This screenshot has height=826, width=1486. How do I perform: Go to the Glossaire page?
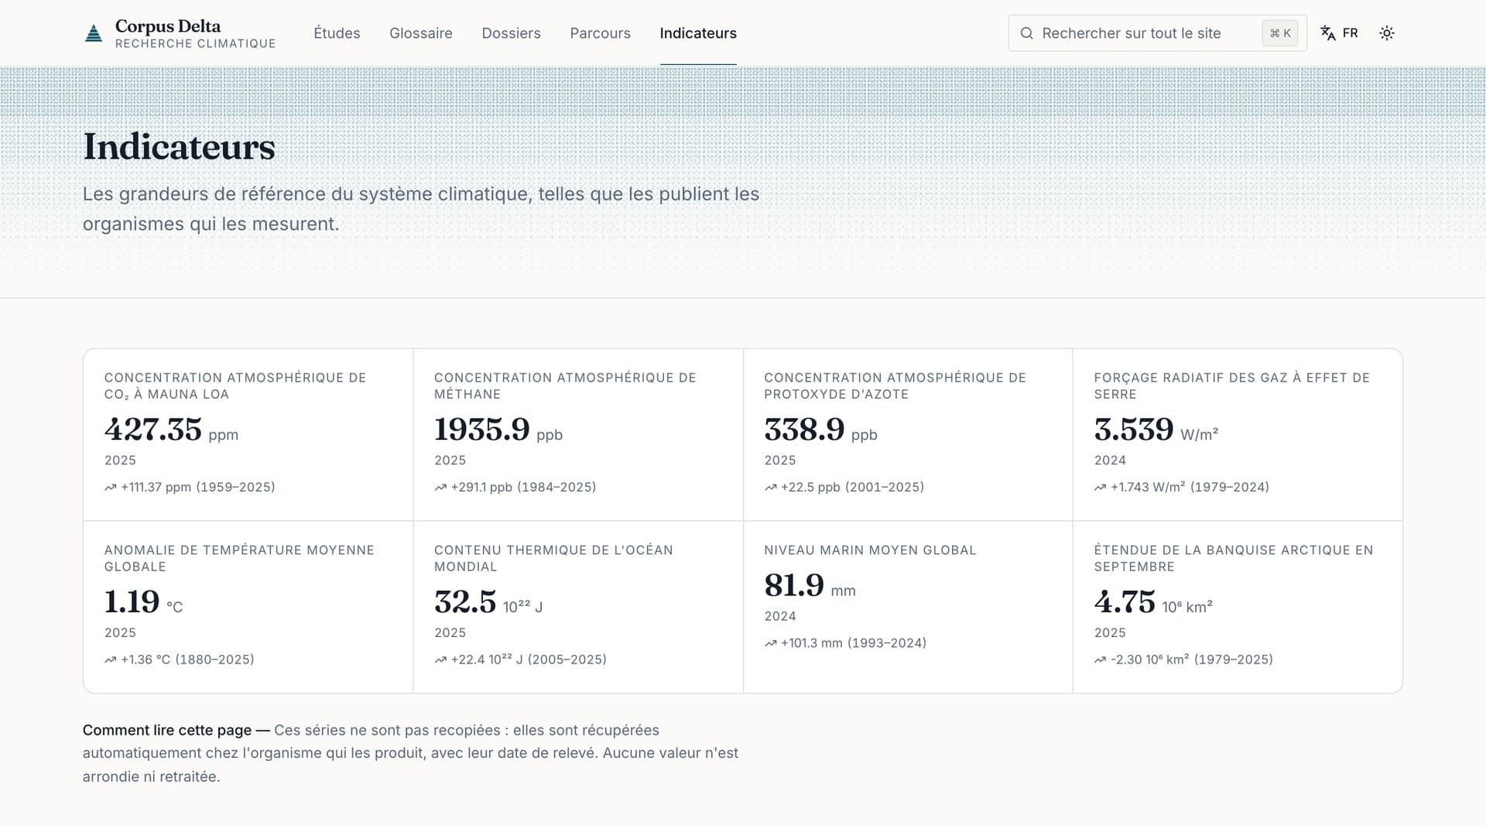(421, 33)
